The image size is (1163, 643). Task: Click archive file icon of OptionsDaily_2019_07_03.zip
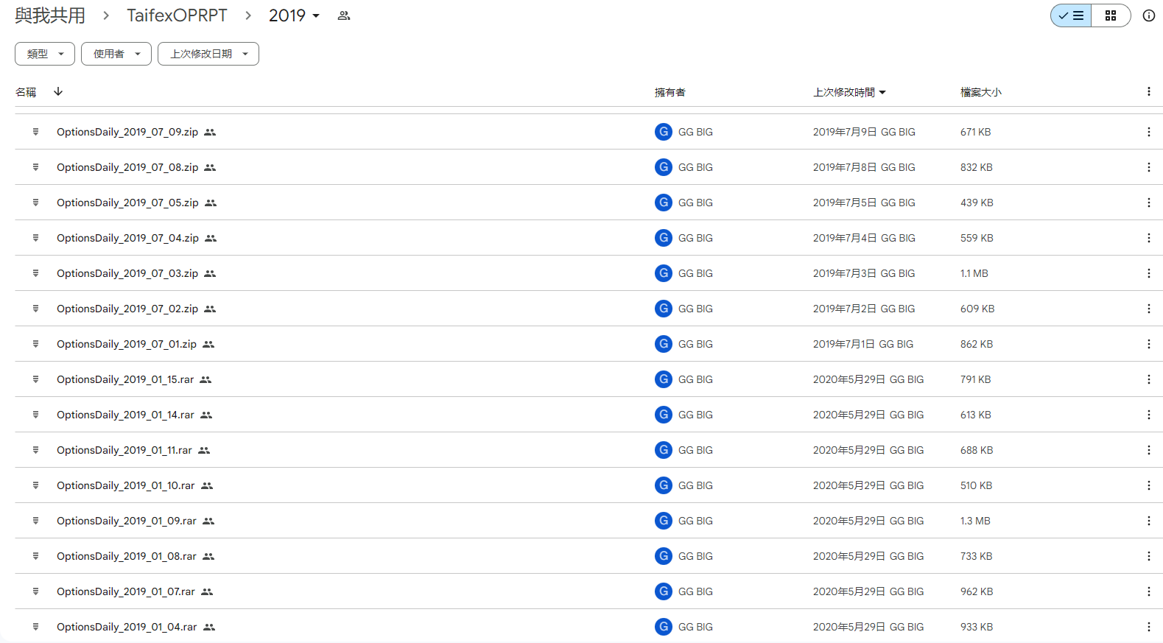pyautogui.click(x=35, y=273)
